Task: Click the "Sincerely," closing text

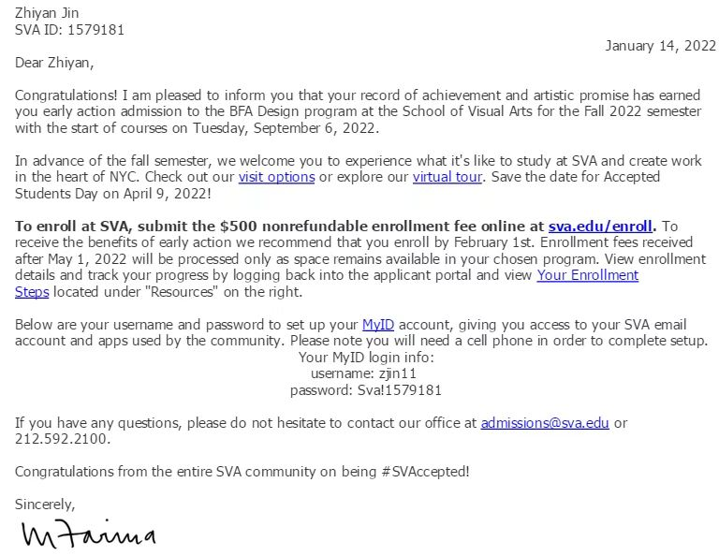Action: click(x=45, y=505)
